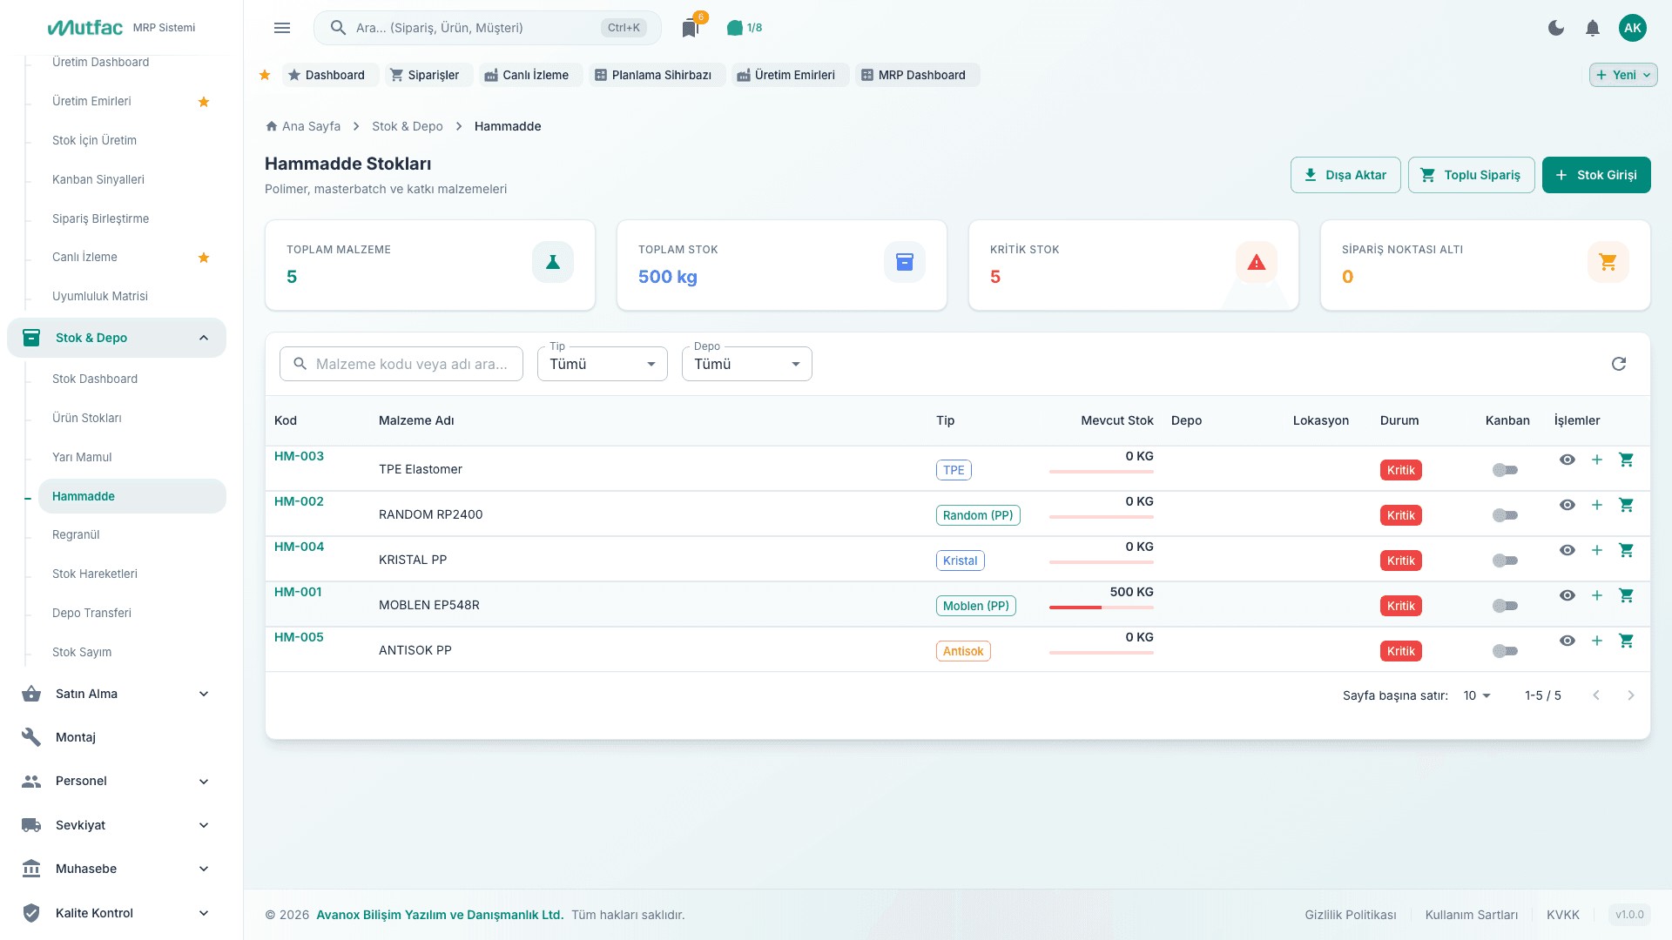The height and width of the screenshot is (940, 1672).
Task: Open the Gizlilik Politikası footer link
Action: pos(1351,915)
